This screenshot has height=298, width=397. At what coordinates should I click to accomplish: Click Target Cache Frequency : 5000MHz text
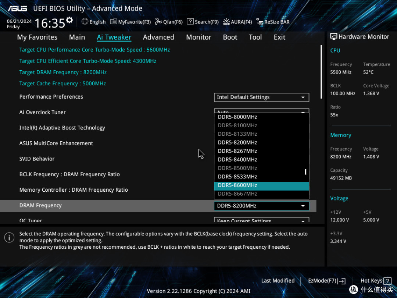pos(62,84)
